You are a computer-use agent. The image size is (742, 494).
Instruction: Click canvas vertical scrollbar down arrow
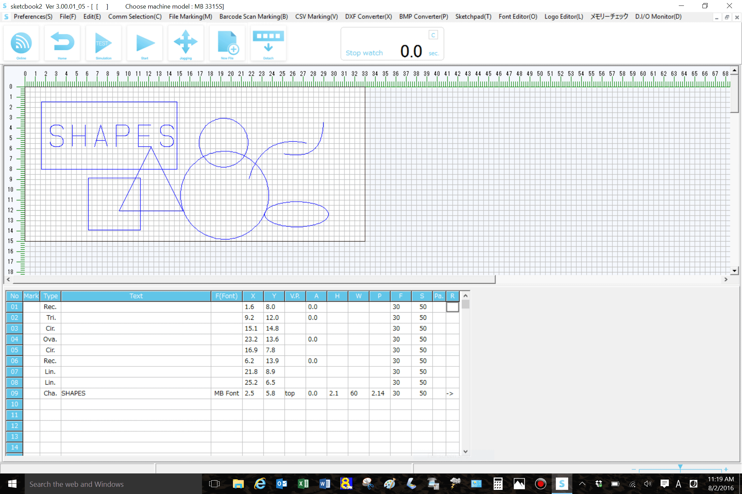[x=734, y=271]
